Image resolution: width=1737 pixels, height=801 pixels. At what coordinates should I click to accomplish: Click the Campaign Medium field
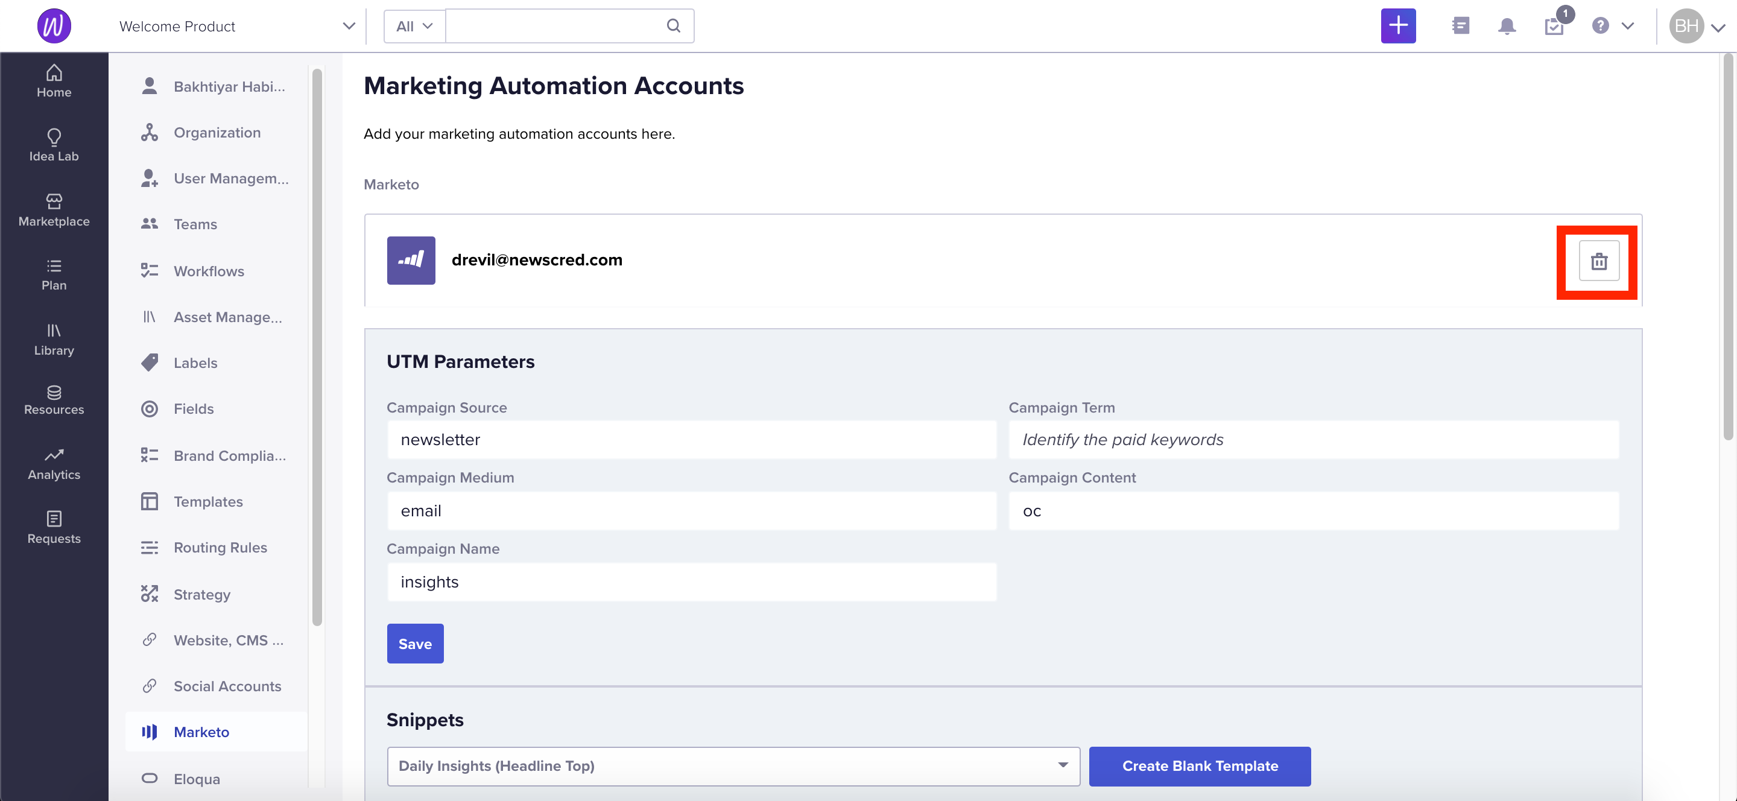point(692,510)
